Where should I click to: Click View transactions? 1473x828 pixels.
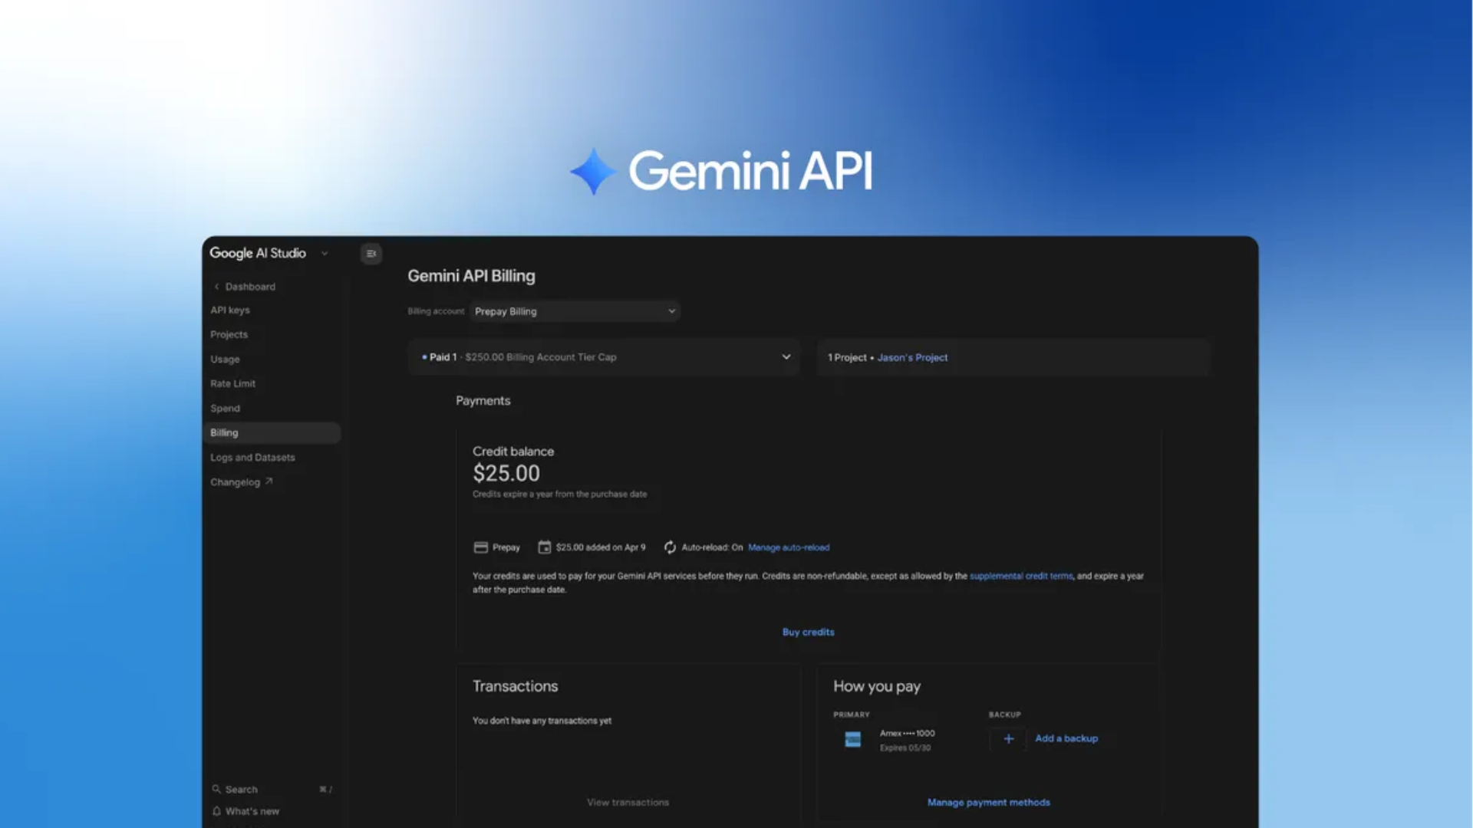tap(628, 803)
